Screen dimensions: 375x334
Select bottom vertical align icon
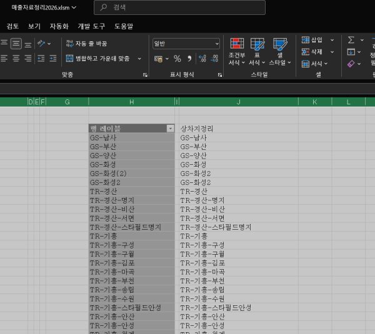point(28,44)
